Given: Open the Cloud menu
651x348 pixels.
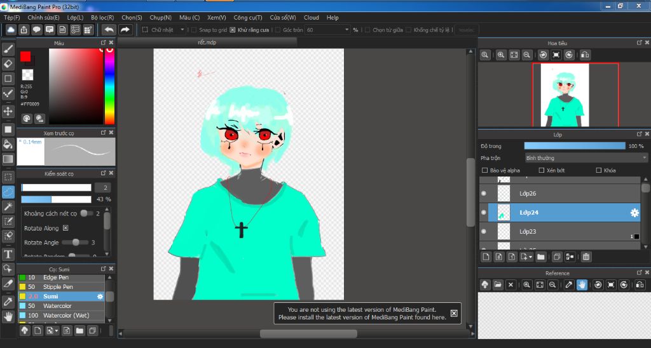Looking at the screenshot, I should pos(312,17).
